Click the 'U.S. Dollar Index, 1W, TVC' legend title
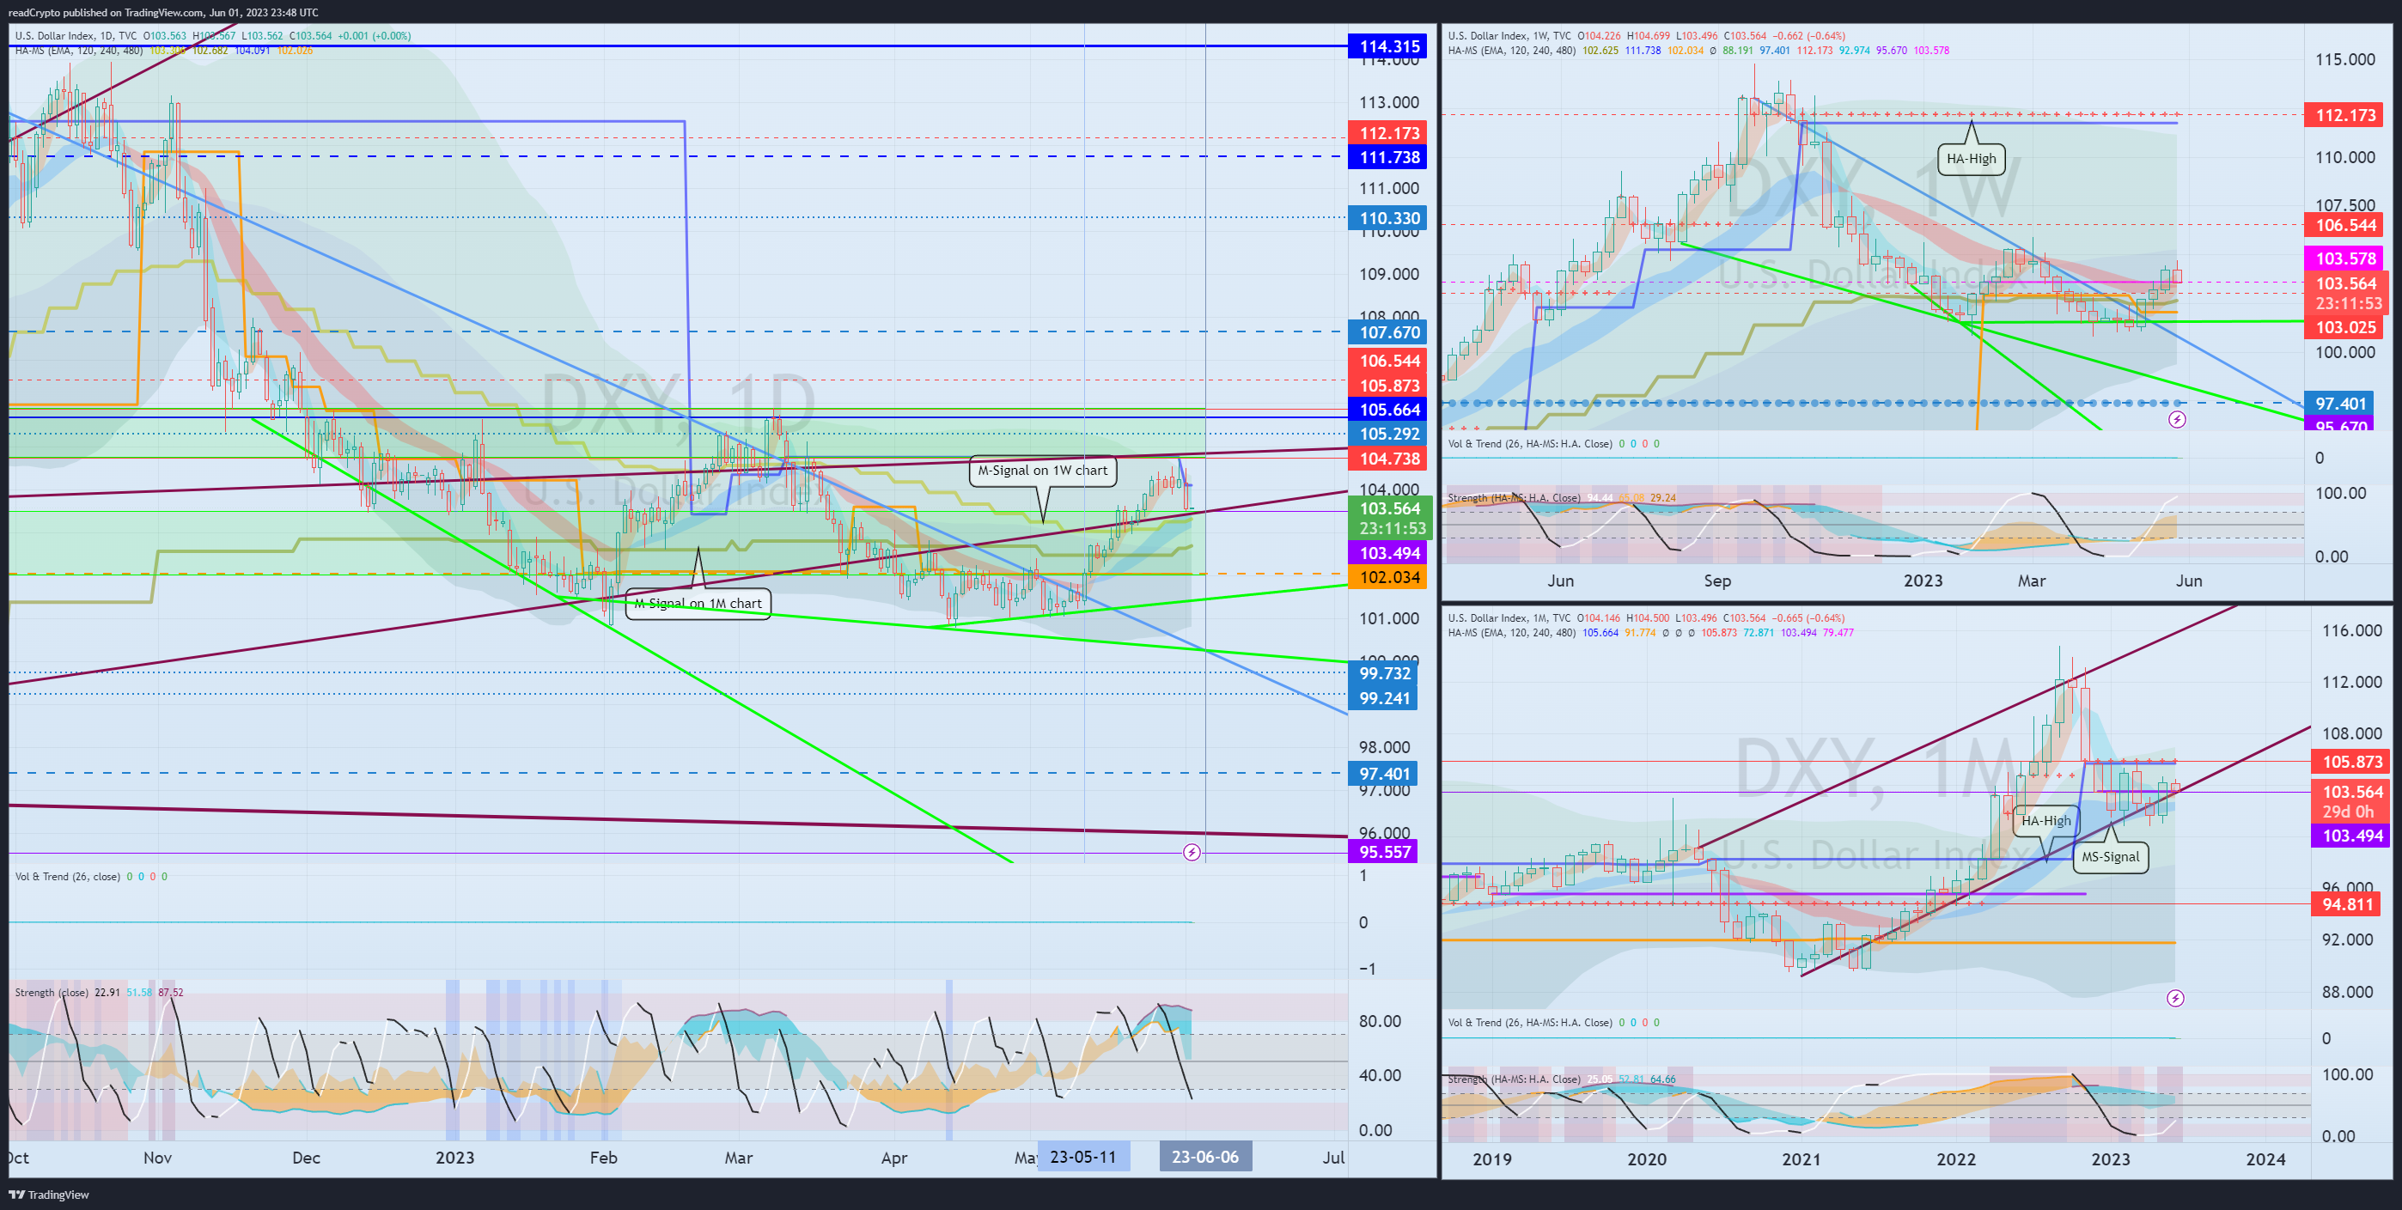 point(1510,36)
